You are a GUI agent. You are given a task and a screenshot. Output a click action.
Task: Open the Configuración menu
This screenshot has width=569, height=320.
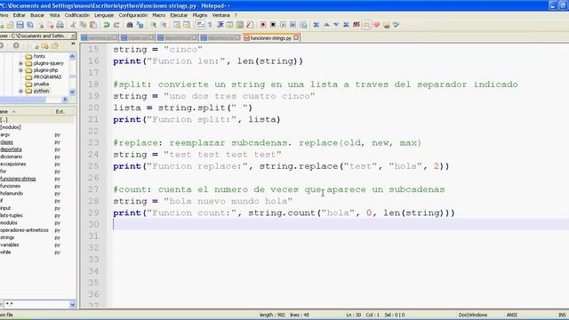click(133, 15)
